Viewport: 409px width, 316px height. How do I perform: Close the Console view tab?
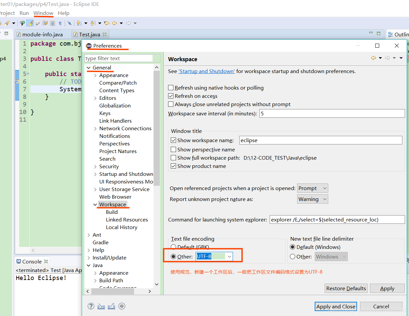pyautogui.click(x=46, y=261)
